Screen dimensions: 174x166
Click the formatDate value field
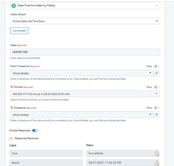(123, 153)
